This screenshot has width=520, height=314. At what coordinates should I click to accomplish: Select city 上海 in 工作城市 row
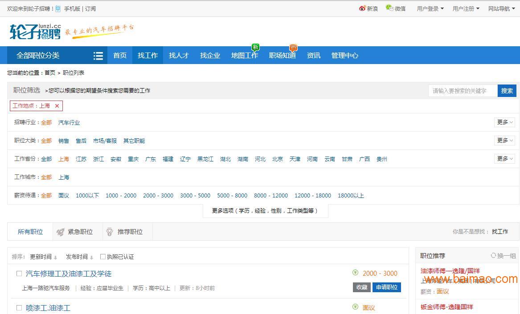(x=64, y=177)
